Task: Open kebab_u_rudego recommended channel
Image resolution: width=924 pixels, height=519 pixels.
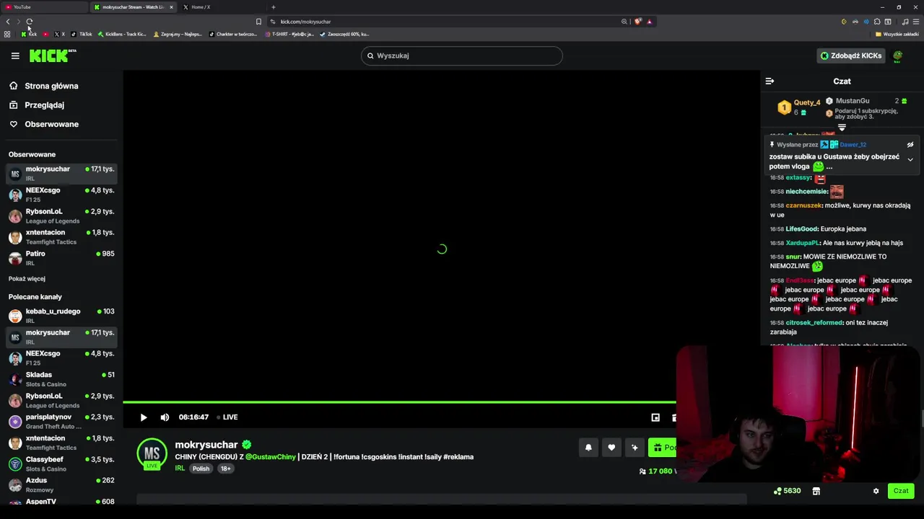Action: tap(61, 316)
